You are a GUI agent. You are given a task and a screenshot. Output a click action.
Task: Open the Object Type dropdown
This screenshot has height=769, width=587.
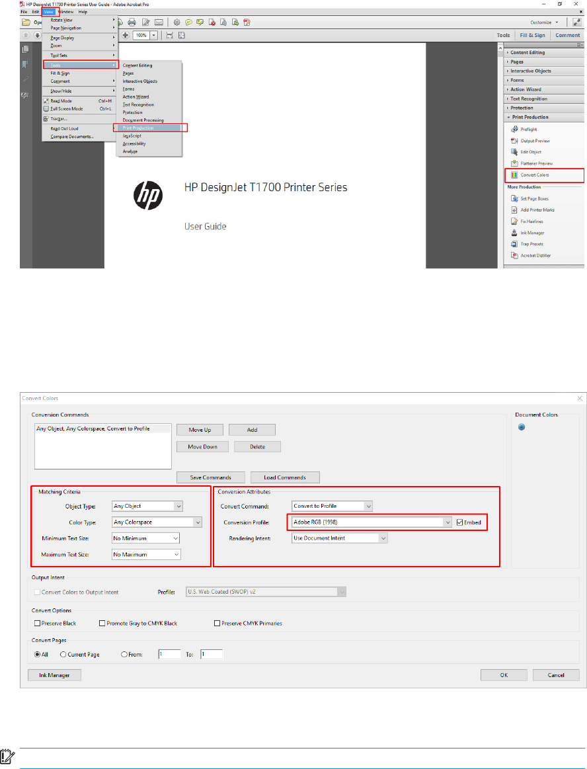(147, 506)
